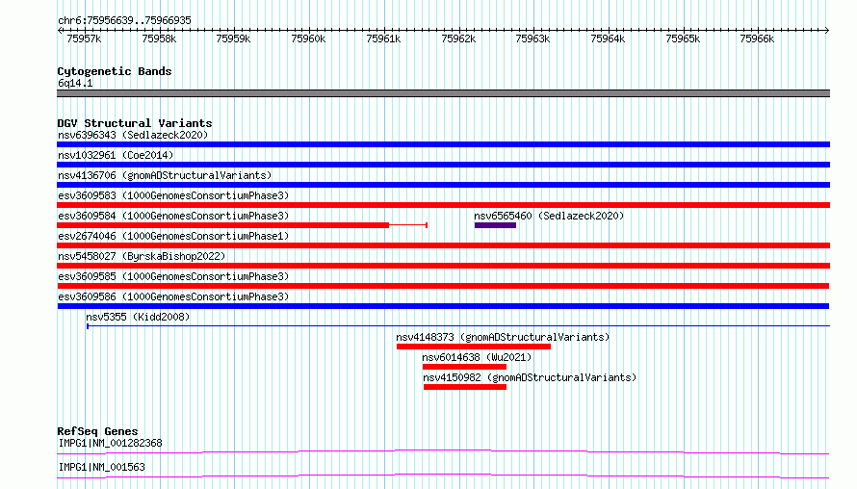Viewport: 857px width, 489px height.
Task: Open variant esv3609585 label
Action: 173,276
